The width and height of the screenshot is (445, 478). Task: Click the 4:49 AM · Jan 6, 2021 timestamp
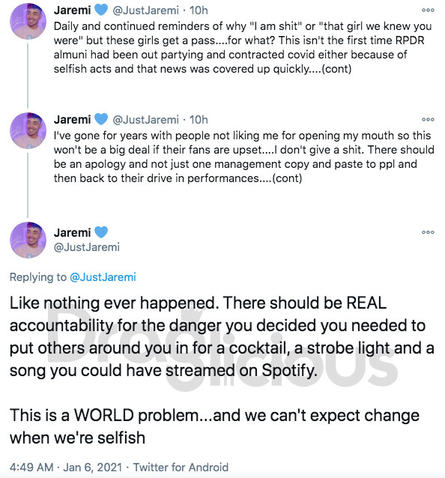pyautogui.click(x=66, y=468)
